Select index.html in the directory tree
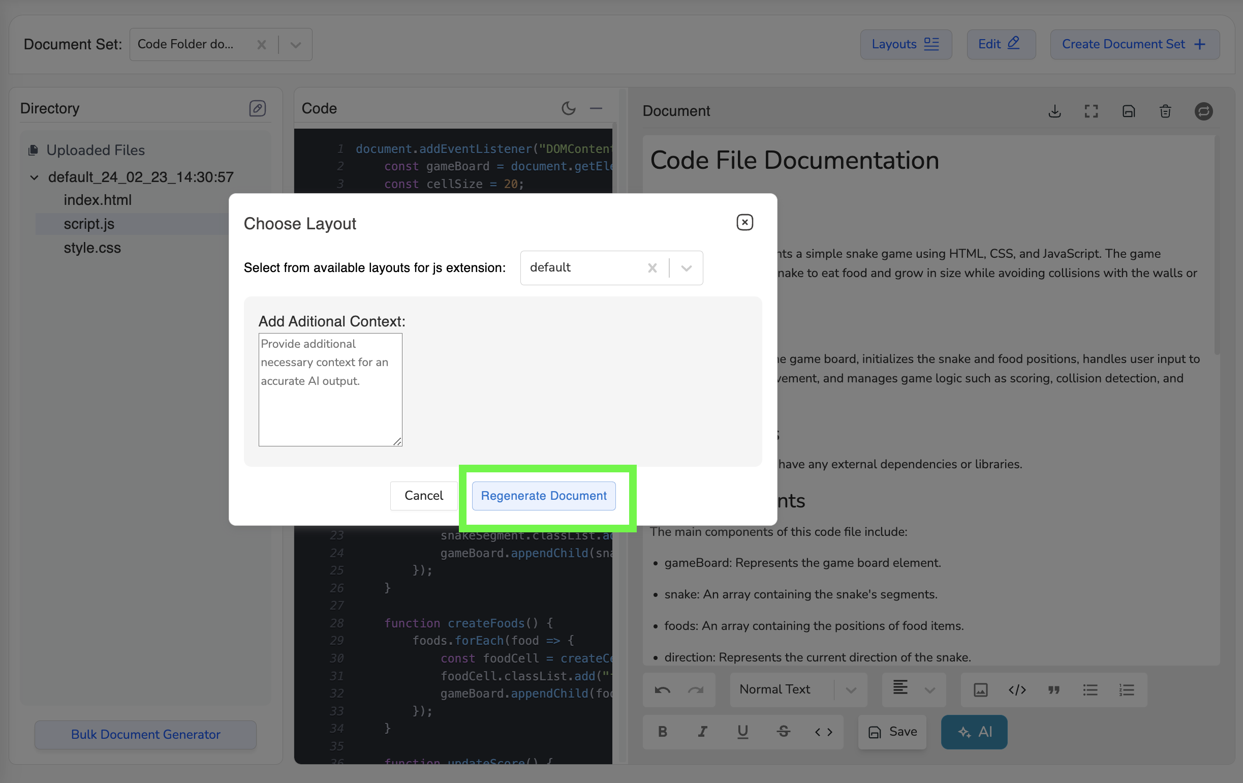 tap(98, 200)
